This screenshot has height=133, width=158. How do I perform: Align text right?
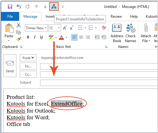click(88, 37)
